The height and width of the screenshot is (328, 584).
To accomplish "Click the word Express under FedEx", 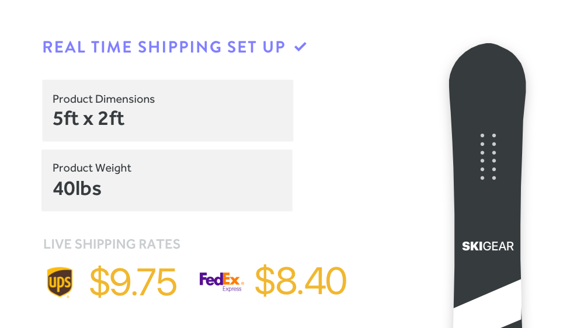I will 232,289.
